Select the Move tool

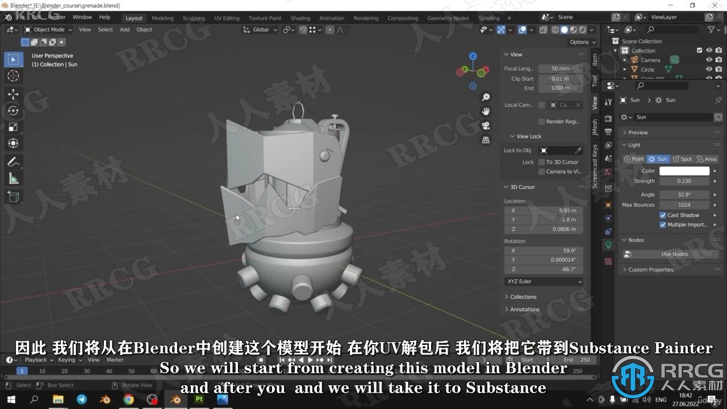coord(14,94)
